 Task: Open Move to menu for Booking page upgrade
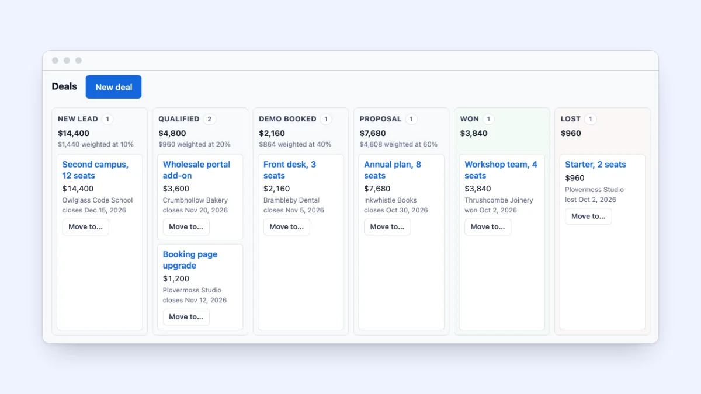tap(186, 317)
